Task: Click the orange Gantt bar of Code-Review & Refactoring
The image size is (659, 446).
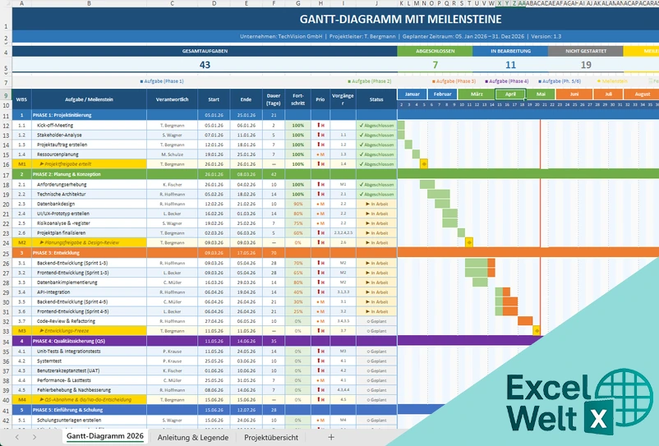Action: (x=525, y=321)
